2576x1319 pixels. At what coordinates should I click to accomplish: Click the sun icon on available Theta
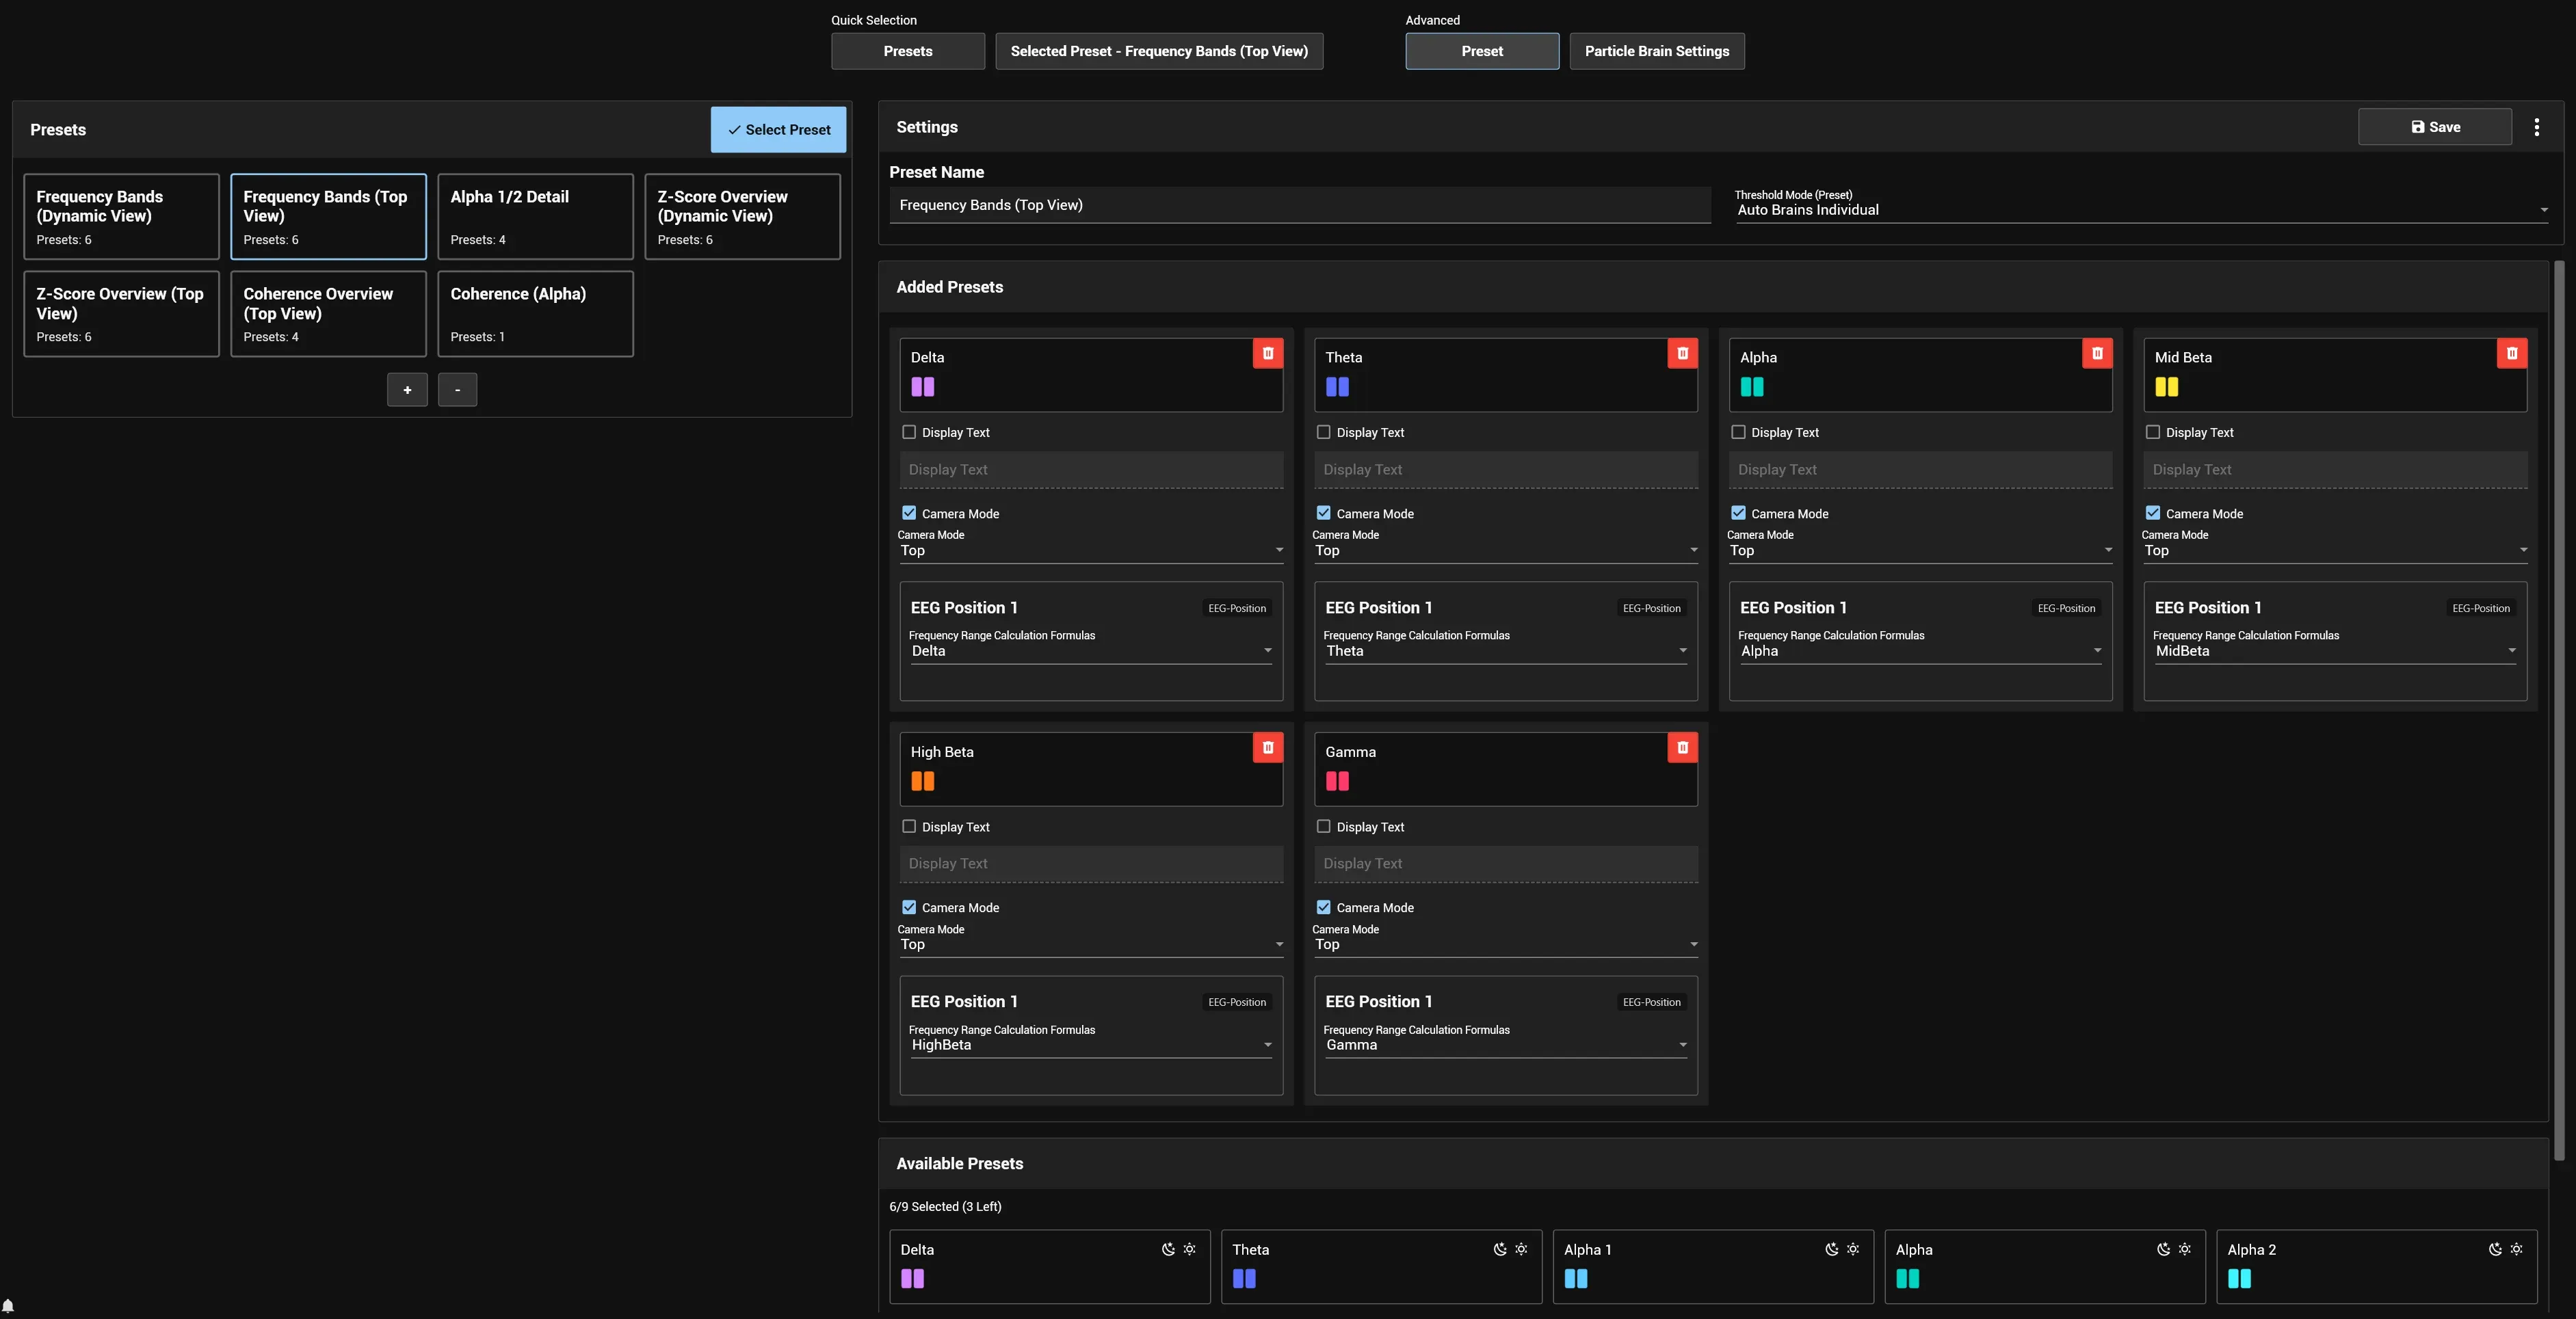tap(1521, 1249)
